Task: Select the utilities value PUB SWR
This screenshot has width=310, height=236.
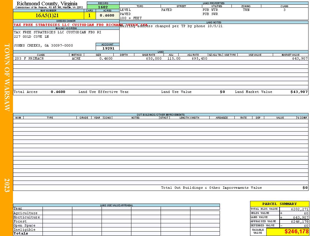Action: (210, 14)
